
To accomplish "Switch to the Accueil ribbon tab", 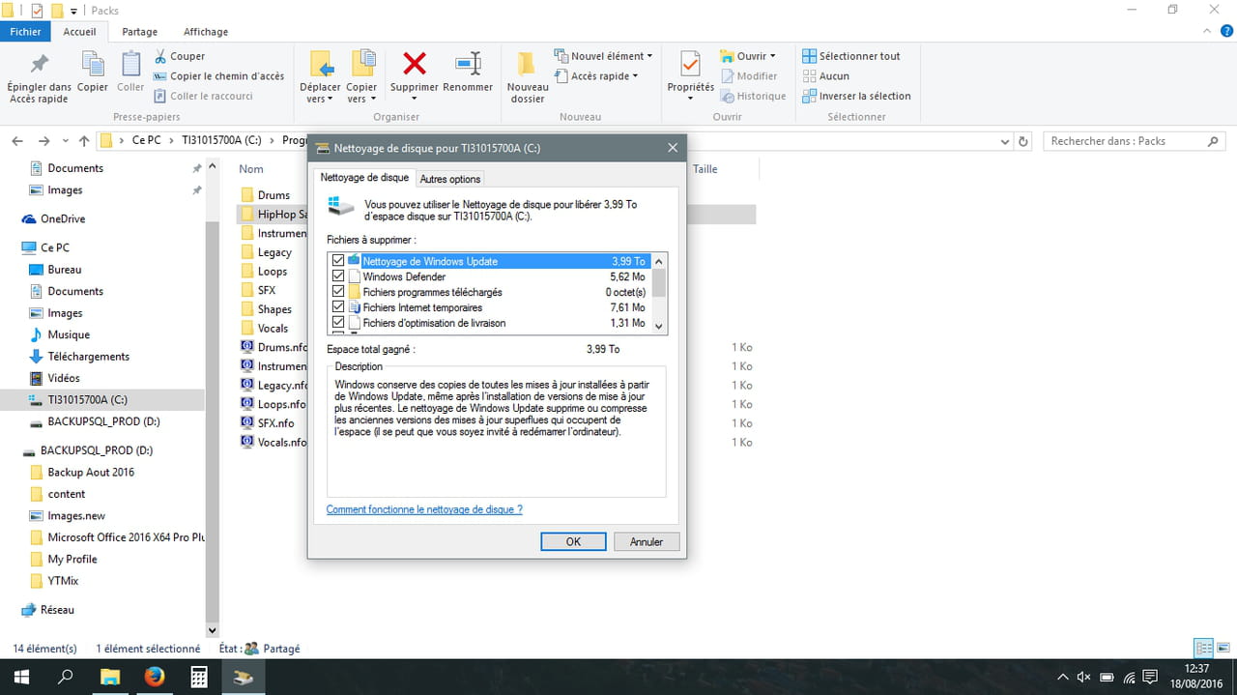I will tap(79, 32).
